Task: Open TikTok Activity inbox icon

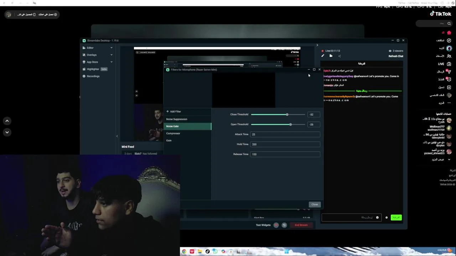Action: (449, 79)
